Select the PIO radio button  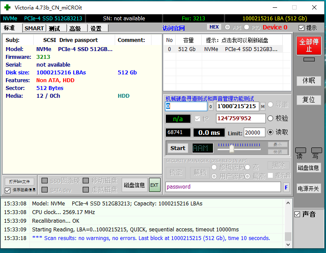(x=247, y=27)
